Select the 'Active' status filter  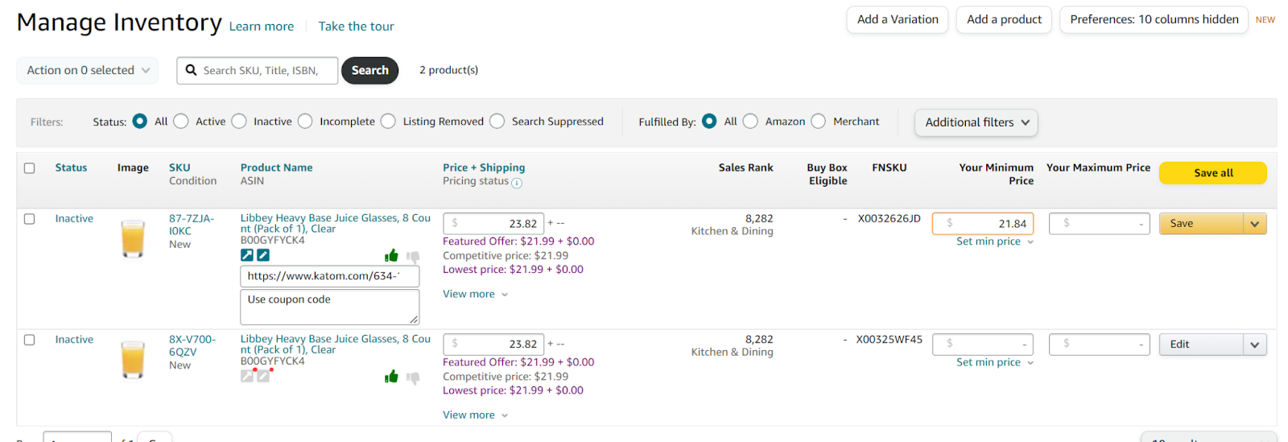click(x=181, y=121)
